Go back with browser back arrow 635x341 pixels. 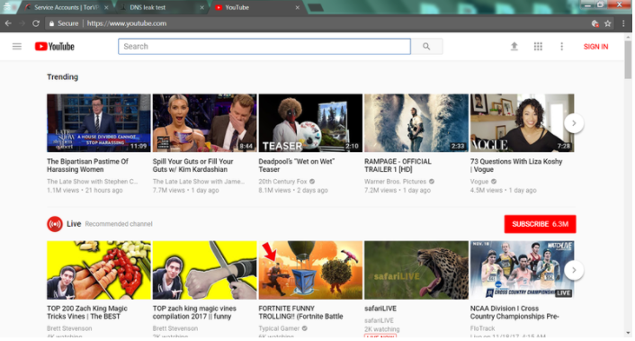click(x=8, y=23)
